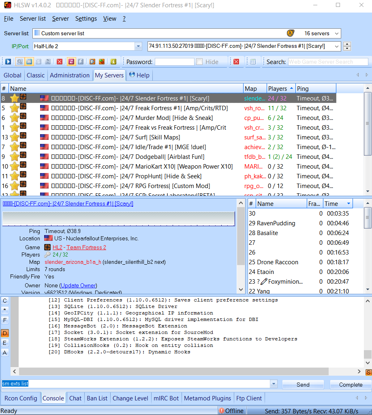Click the pencil icon by Foxyminion player
The height and width of the screenshot is (415, 372).
(x=264, y=281)
